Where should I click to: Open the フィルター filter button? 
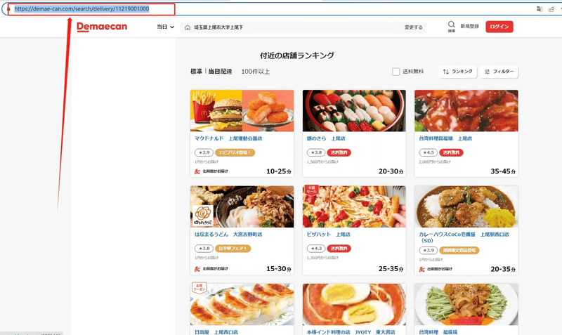[499, 72]
